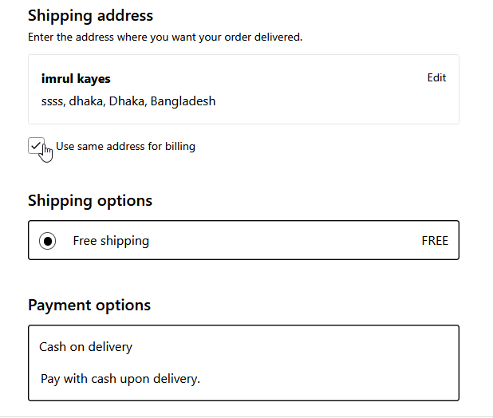Click the 'Shipping options' heading
Image resolution: width=493 pixels, height=418 pixels.
click(x=90, y=200)
